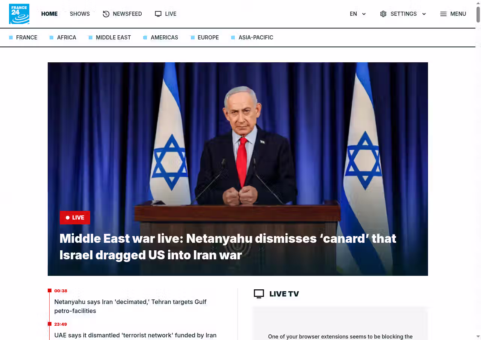Click the blue square beside Asia-Pacific

pos(233,38)
